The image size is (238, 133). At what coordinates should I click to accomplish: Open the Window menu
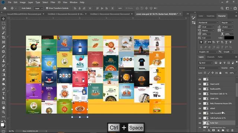point(74,2)
